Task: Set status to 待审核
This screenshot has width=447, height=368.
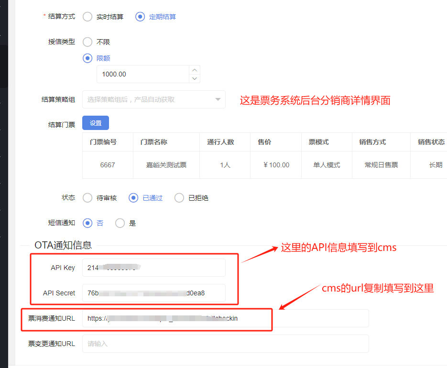Action: [x=87, y=198]
